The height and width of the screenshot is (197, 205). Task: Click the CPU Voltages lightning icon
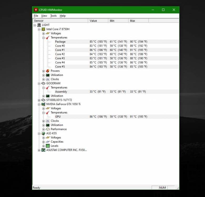tap(48, 33)
